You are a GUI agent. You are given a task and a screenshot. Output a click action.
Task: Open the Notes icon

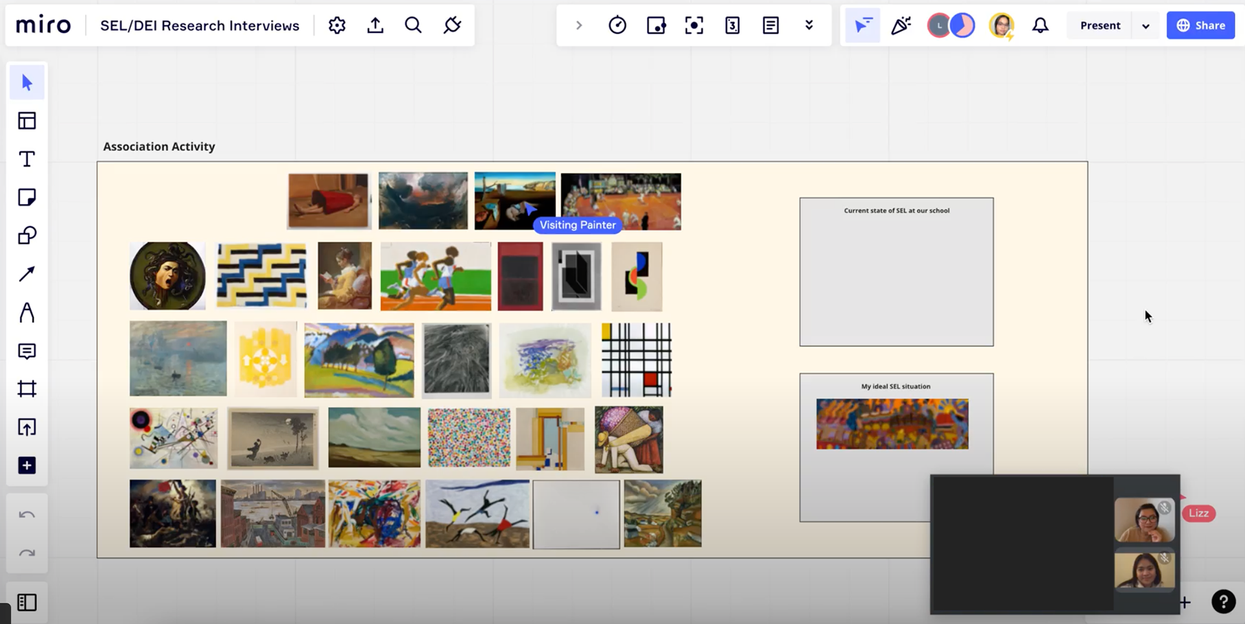[770, 25]
